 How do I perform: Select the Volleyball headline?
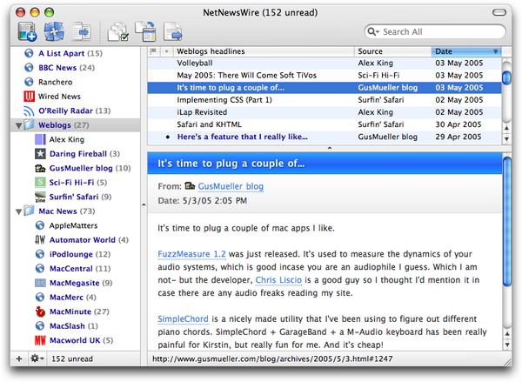325,63
